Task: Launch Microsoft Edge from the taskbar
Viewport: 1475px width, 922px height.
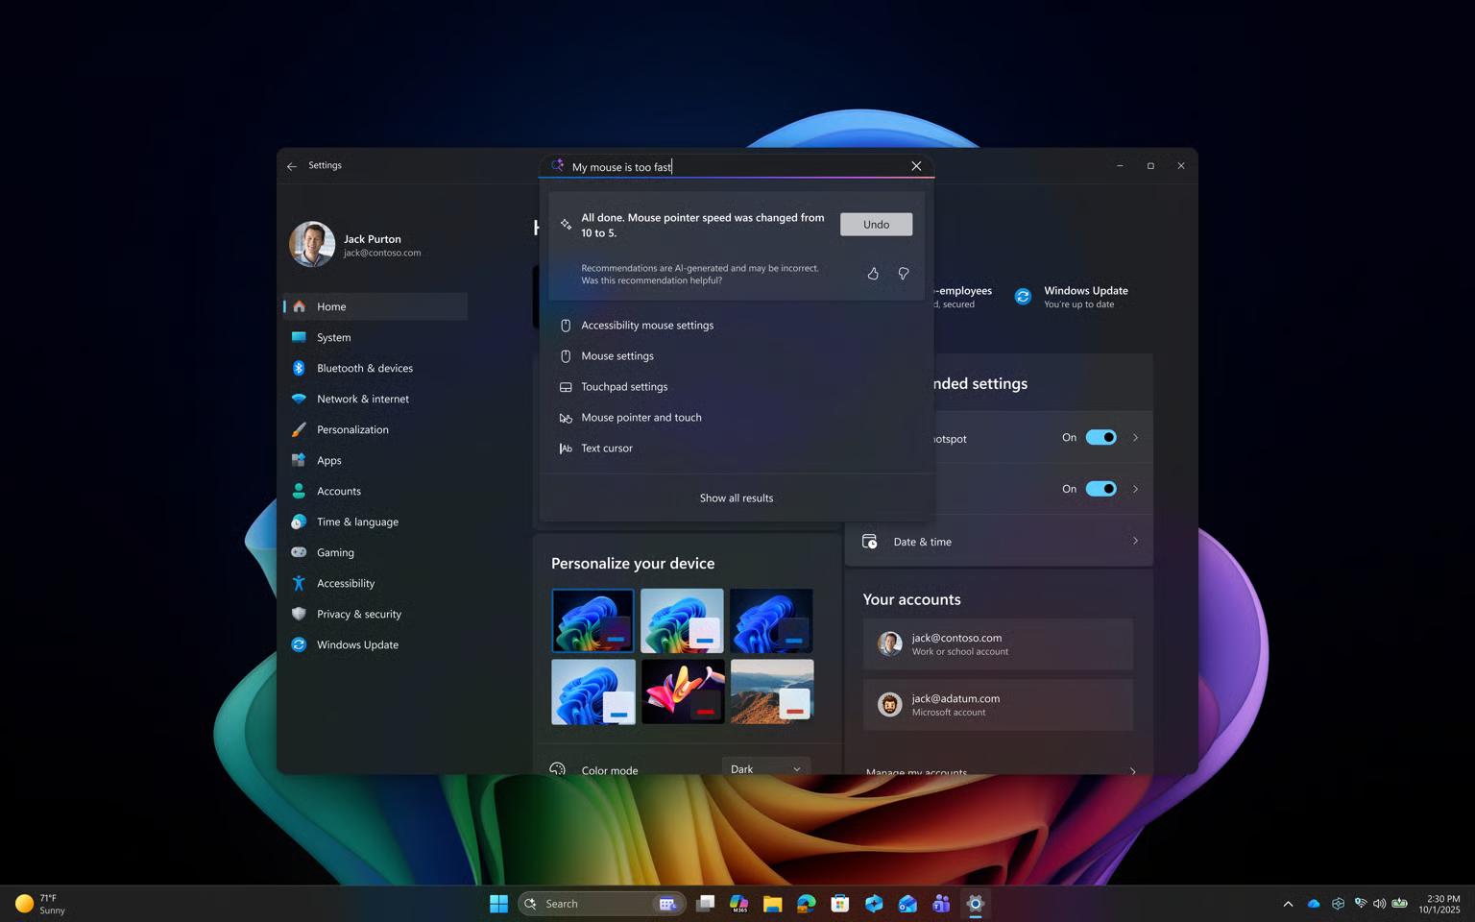Action: click(807, 904)
